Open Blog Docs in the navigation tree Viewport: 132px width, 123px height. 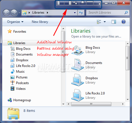coord(23,49)
